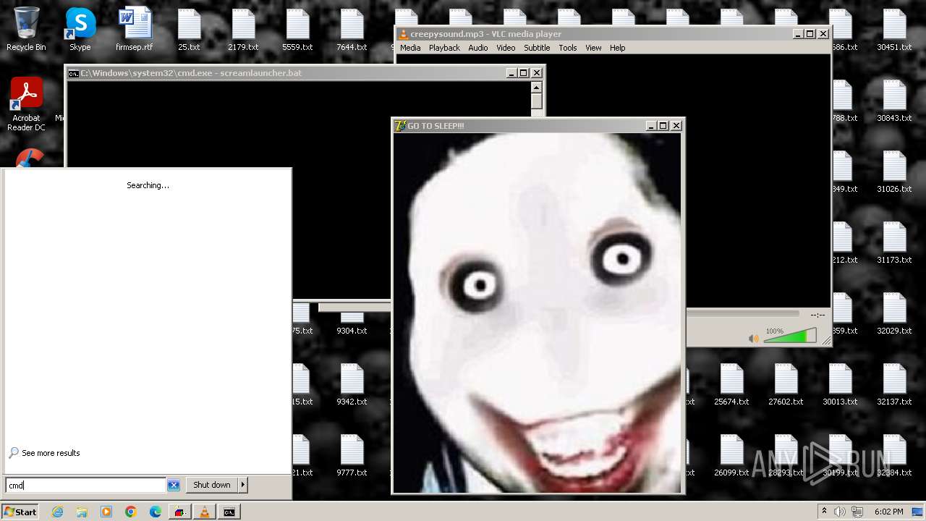The image size is (926, 521).
Task: Open Windows Media Player taskbar icon
Action: (106, 512)
